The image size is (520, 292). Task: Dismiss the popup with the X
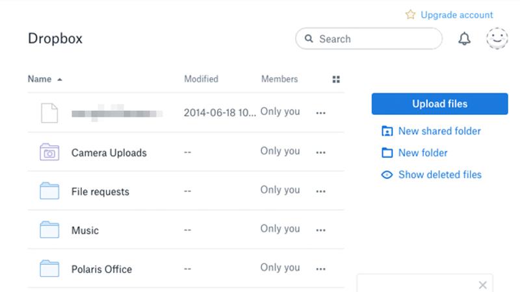point(482,285)
